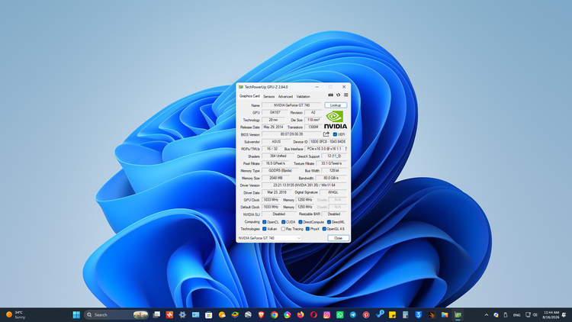Open Instagram from the taskbar

point(326,314)
